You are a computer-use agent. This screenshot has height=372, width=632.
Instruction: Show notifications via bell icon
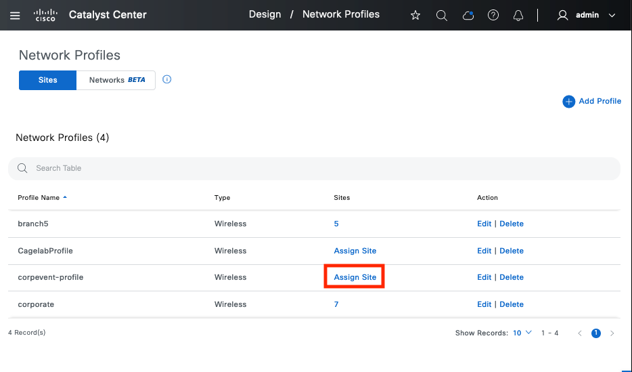tap(519, 15)
